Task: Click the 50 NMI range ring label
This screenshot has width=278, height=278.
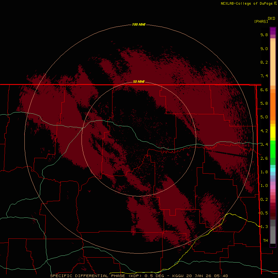Action: tap(139, 82)
